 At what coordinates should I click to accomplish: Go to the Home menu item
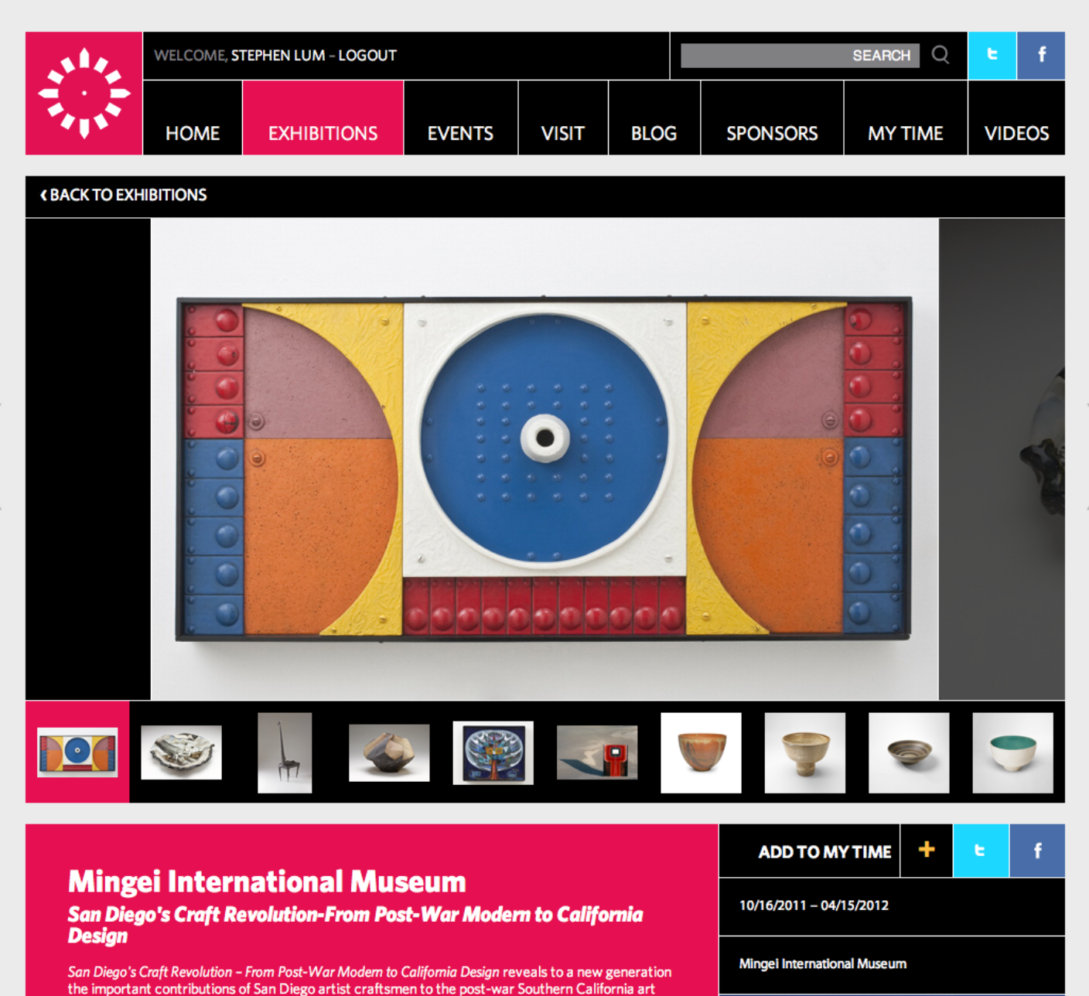click(193, 118)
